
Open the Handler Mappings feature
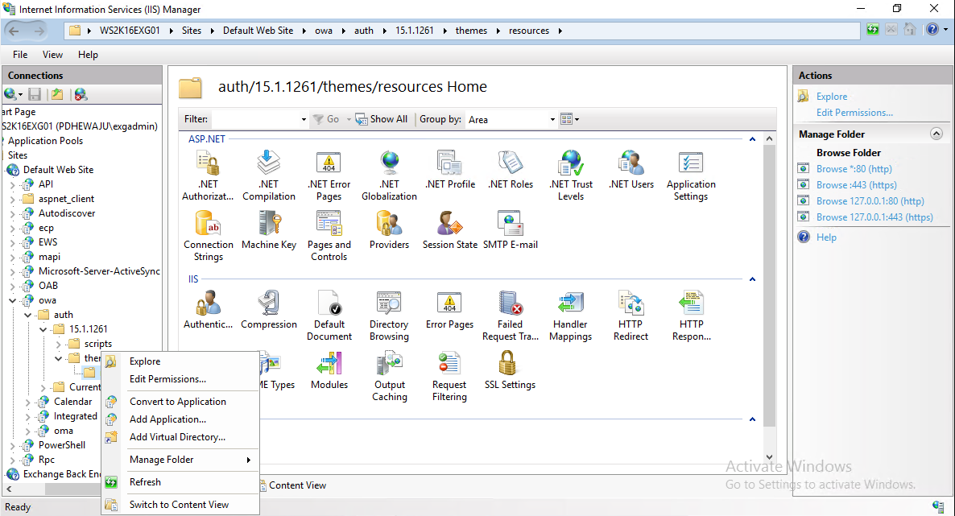pyautogui.click(x=571, y=316)
